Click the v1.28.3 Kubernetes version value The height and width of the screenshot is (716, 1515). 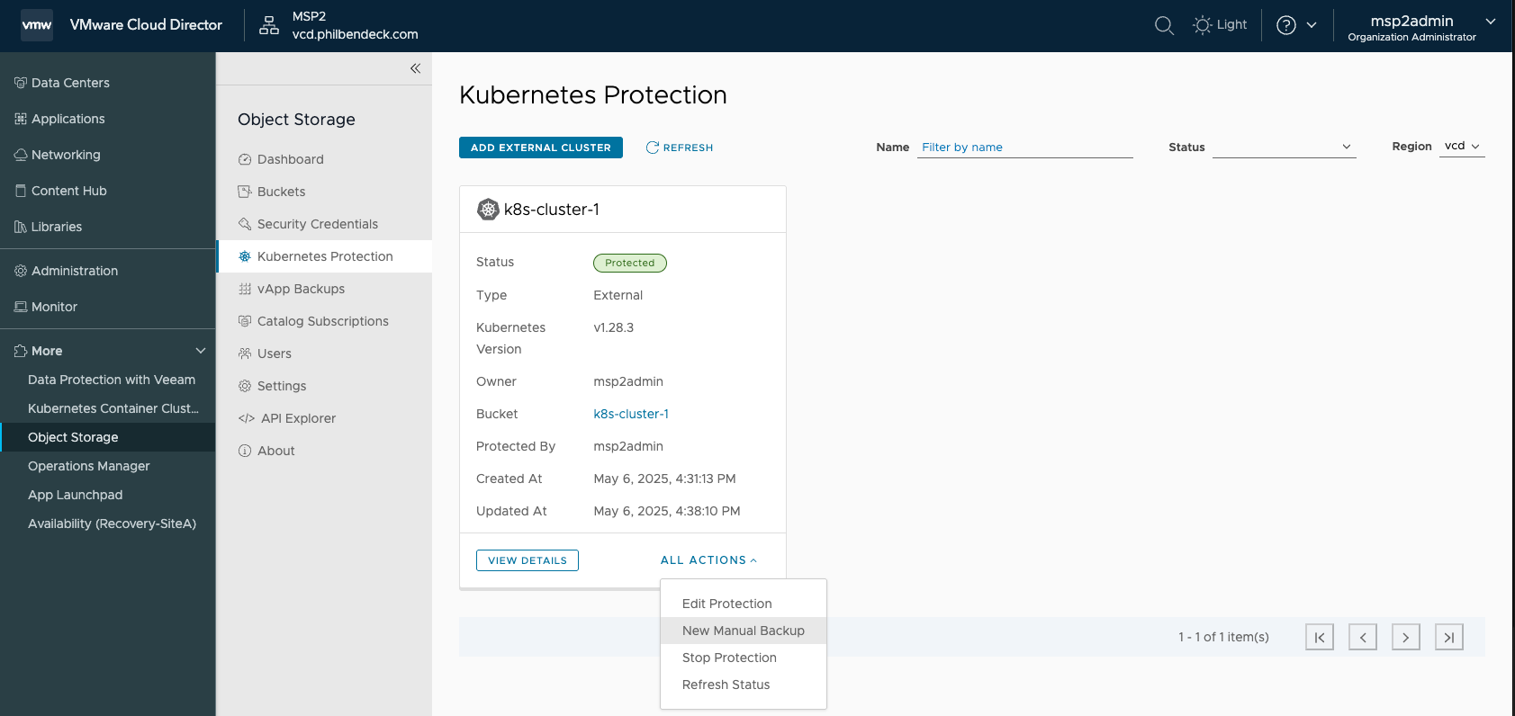coord(614,327)
